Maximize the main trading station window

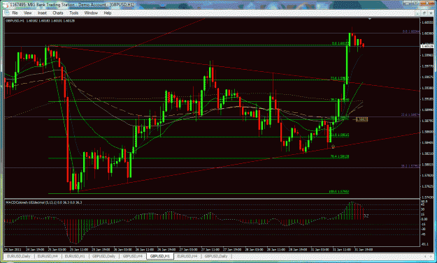(x=416, y=3)
